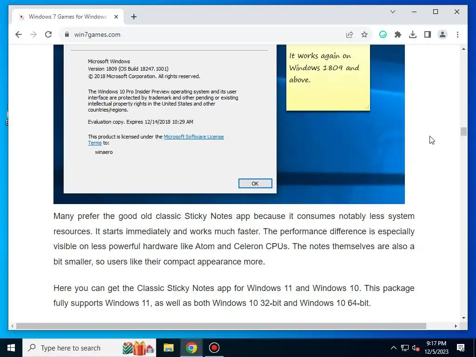View site information via the lock icon
476x357 pixels.
67,34
